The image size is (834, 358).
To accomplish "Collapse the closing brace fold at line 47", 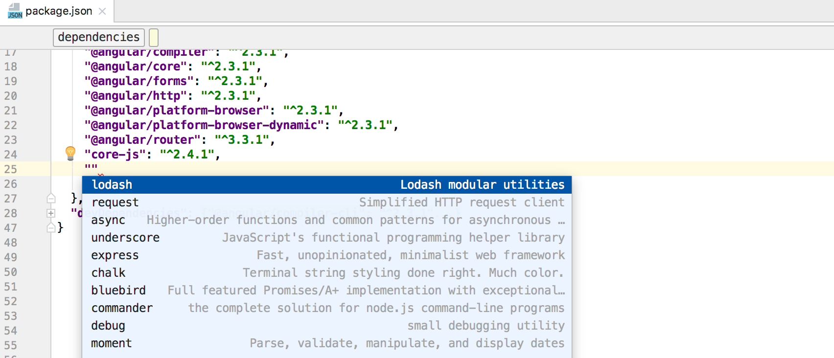I will 51,228.
